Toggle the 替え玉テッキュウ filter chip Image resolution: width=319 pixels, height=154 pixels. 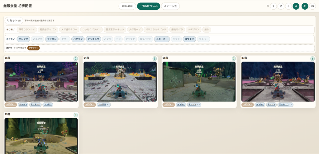pos(115,29)
